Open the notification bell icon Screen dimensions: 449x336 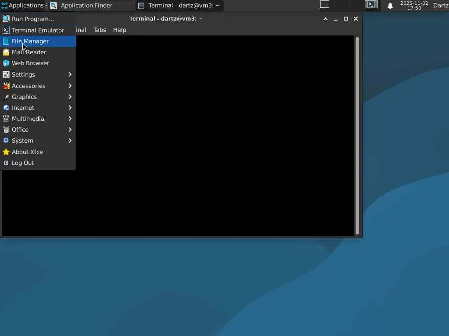[390, 6]
